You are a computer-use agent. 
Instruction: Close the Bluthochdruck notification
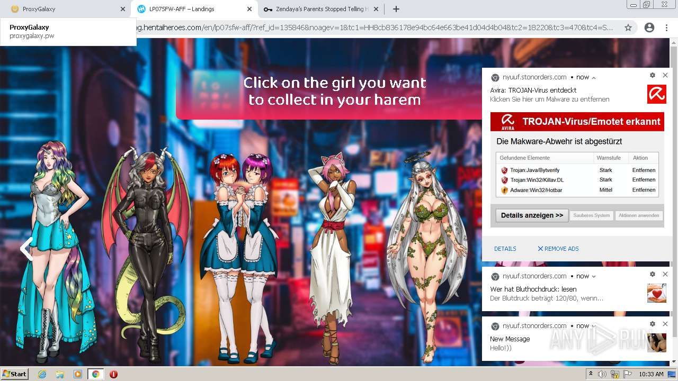[x=665, y=274]
